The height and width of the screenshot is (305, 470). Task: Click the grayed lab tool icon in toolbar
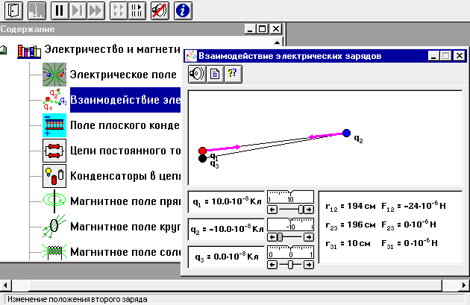(37, 10)
